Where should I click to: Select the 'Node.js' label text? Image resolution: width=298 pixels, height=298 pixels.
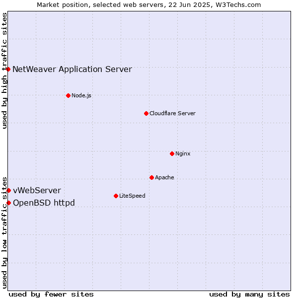click(81, 95)
